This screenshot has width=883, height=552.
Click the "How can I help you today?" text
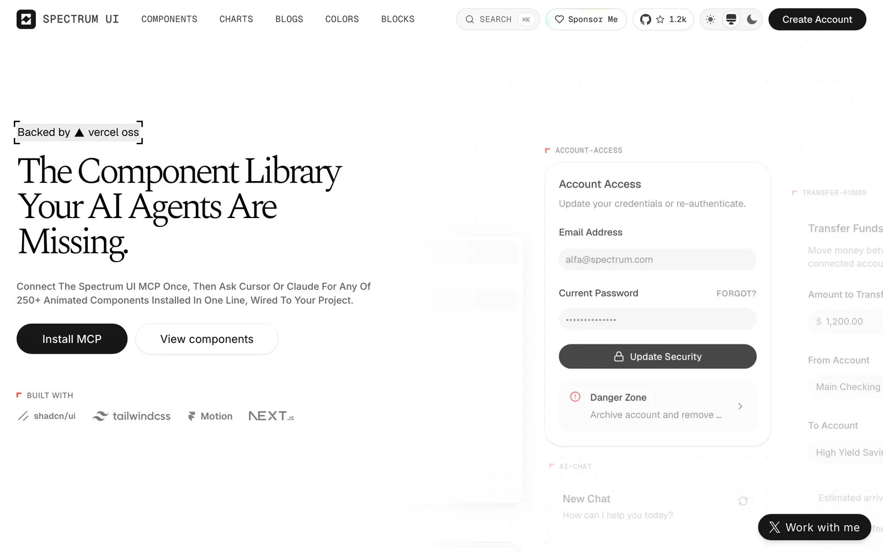pyautogui.click(x=618, y=515)
